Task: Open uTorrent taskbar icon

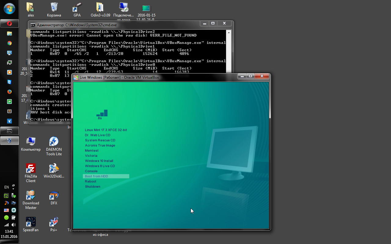Action: click(9, 101)
